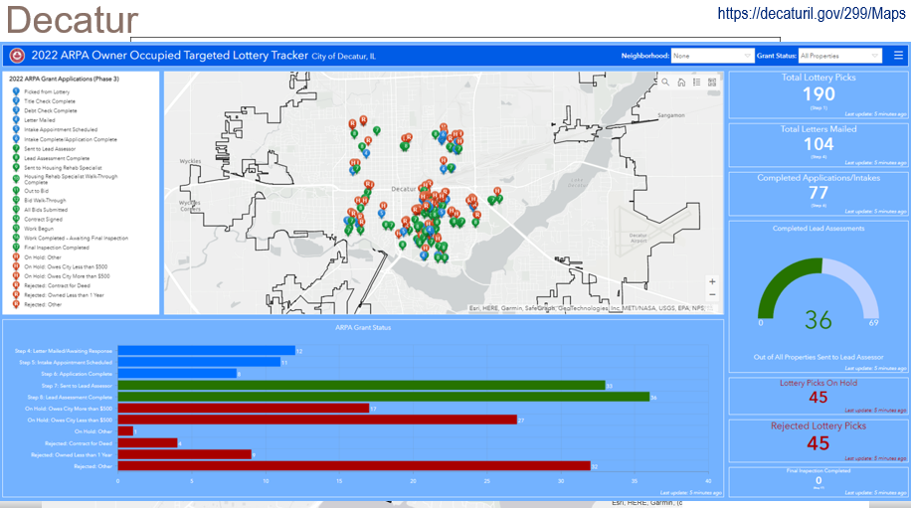The width and height of the screenshot is (911, 508).
Task: Click the Final Inspection Completed value 0
Action: click(819, 481)
